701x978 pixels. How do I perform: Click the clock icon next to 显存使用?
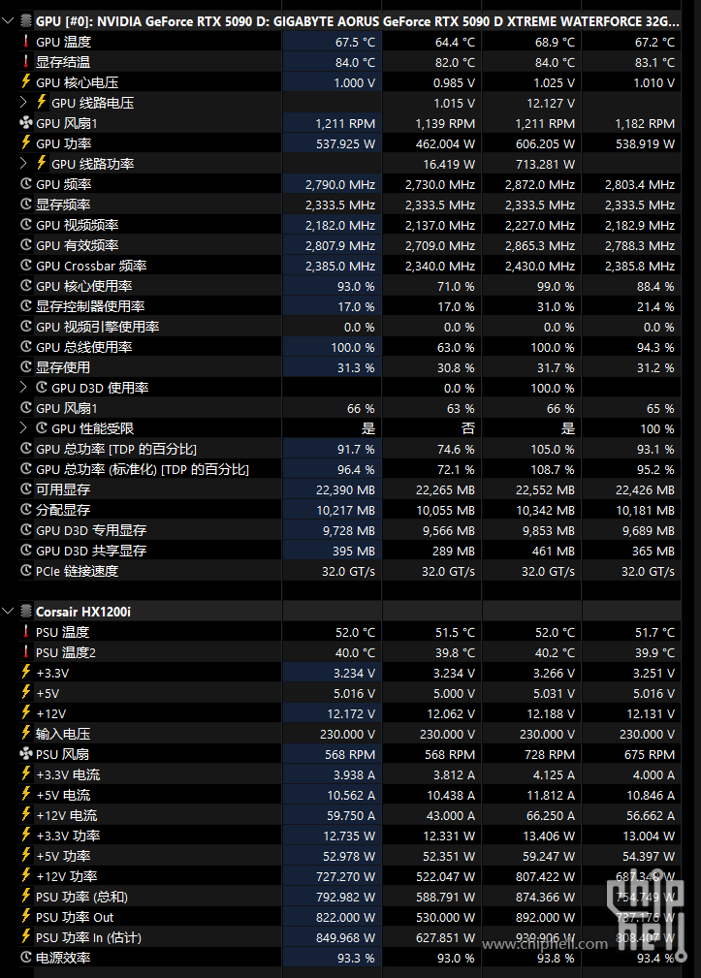point(25,367)
